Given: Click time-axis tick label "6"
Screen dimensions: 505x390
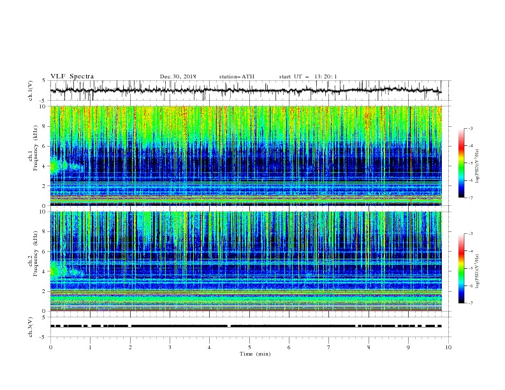Looking at the screenshot, I should click(289, 347).
